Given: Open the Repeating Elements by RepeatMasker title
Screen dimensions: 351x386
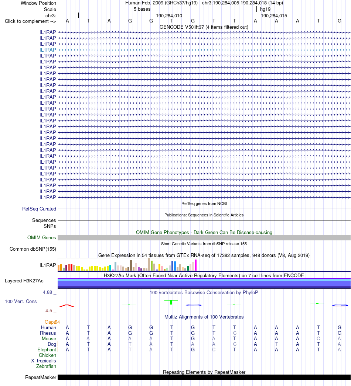Looking at the screenshot, I should point(204,372).
